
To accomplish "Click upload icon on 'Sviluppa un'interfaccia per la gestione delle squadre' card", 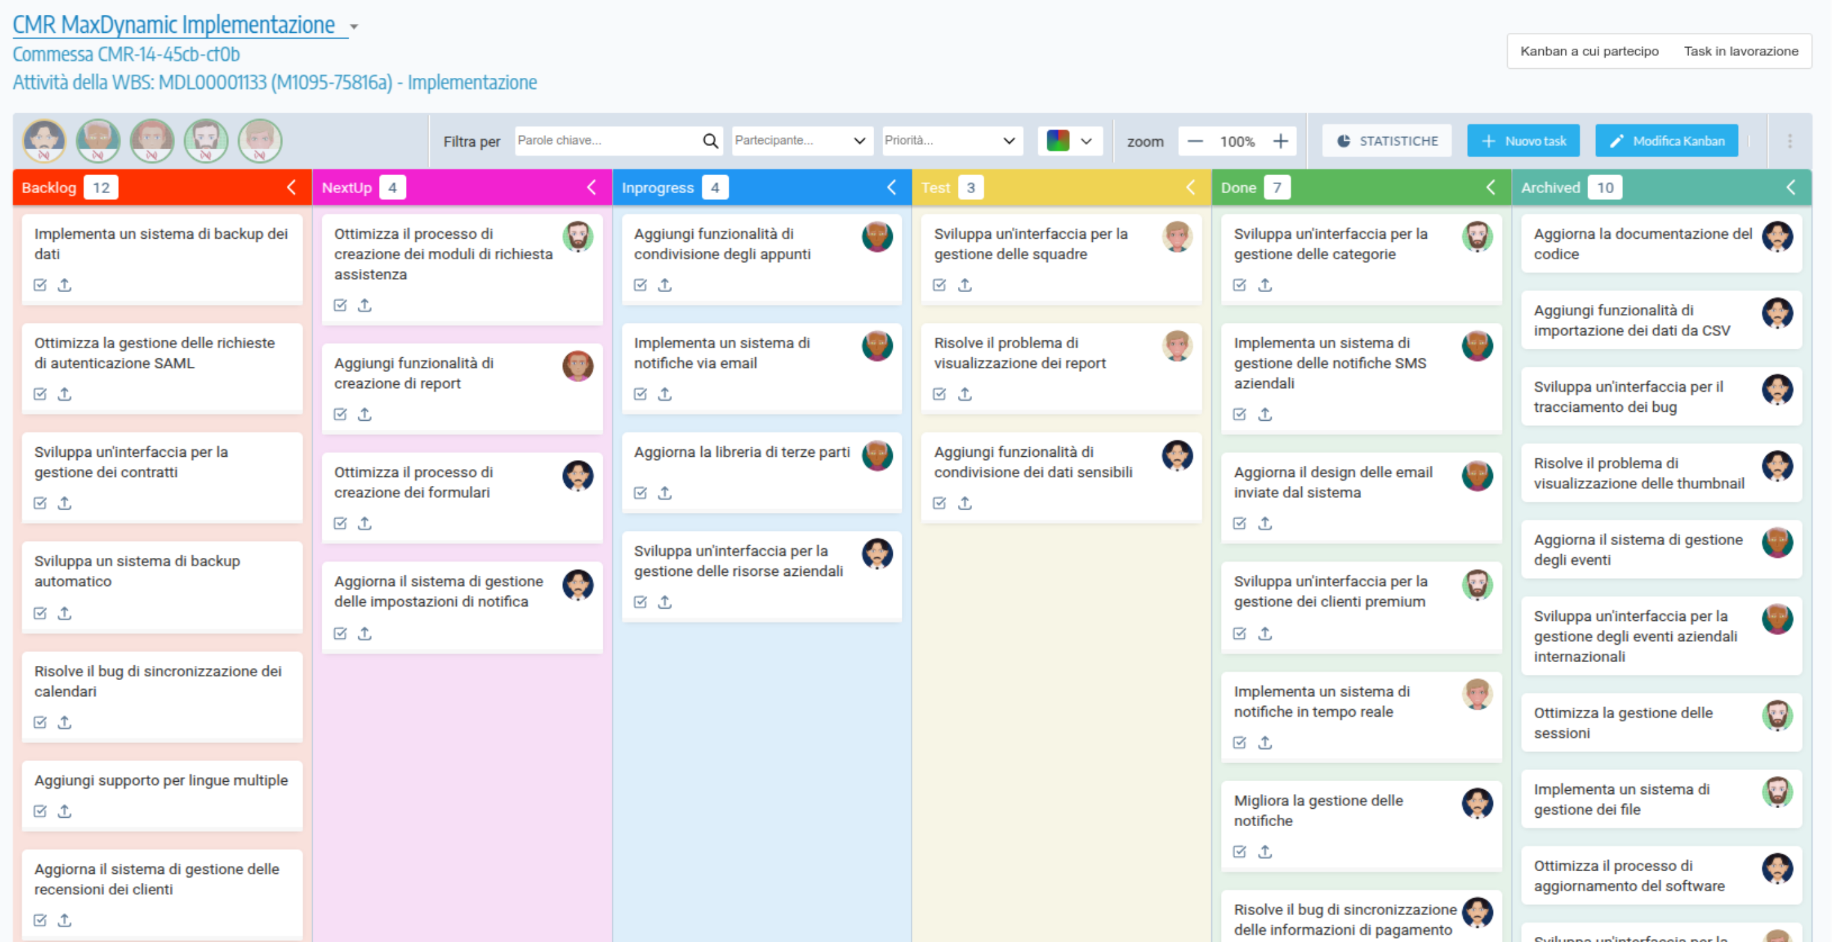I will tap(965, 284).
